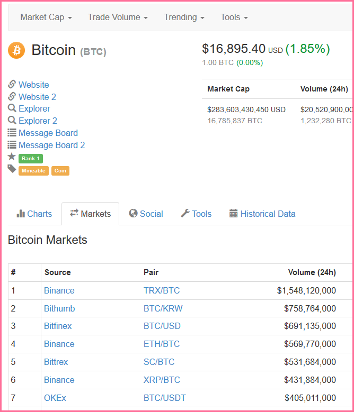Click the star icon next to Rank 1
Viewport: 354px width, 412px height.
click(x=12, y=157)
